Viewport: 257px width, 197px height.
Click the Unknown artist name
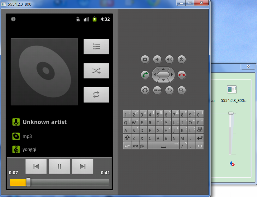click(x=45, y=122)
